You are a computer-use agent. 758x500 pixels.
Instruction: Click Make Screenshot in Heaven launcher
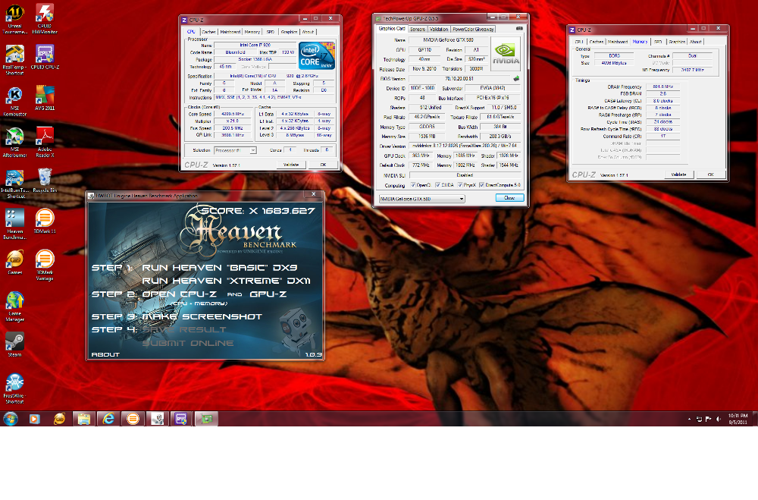[202, 316]
